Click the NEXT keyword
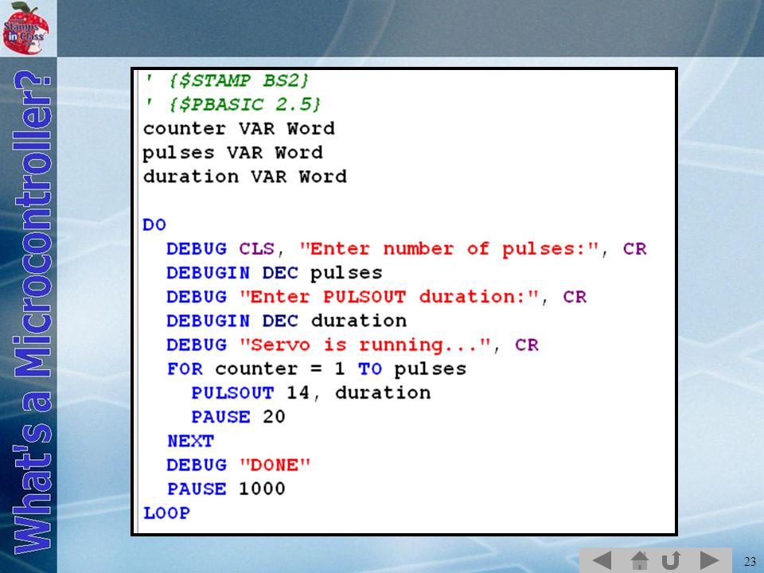Image resolution: width=764 pixels, height=573 pixels. click(190, 441)
